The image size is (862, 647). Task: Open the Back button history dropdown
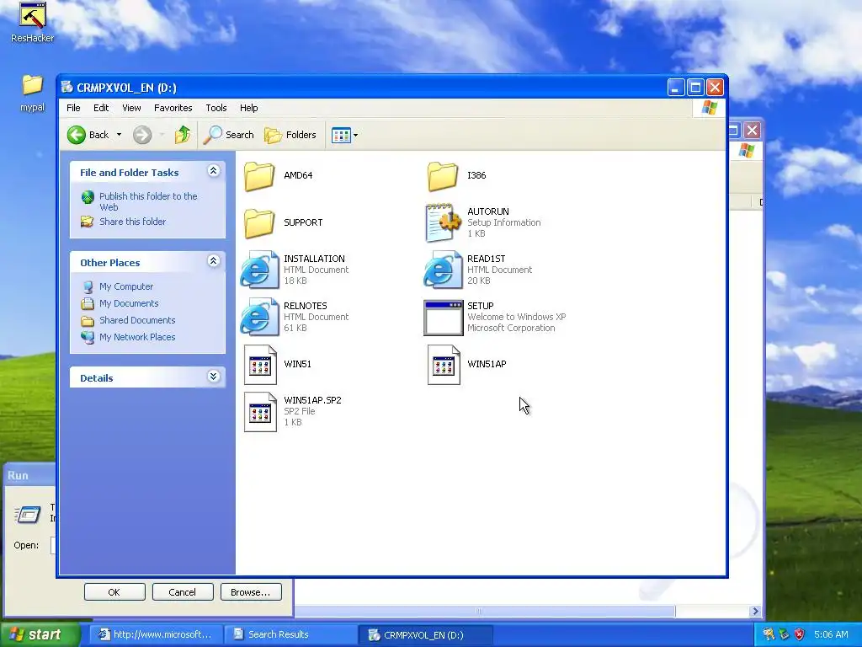pyautogui.click(x=119, y=135)
